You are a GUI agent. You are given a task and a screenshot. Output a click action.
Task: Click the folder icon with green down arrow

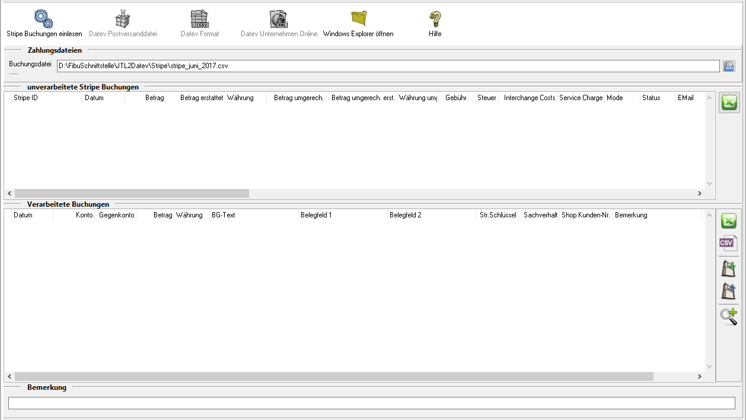point(729,268)
